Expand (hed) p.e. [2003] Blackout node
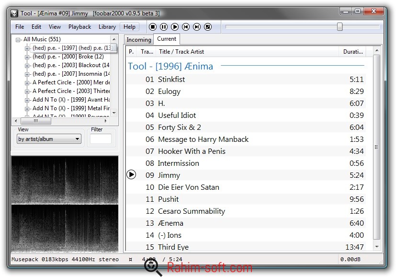The image size is (396, 277). 27,66
